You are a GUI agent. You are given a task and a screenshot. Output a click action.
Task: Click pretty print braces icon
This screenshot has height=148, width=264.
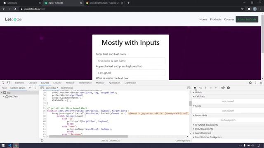pos(42,141)
